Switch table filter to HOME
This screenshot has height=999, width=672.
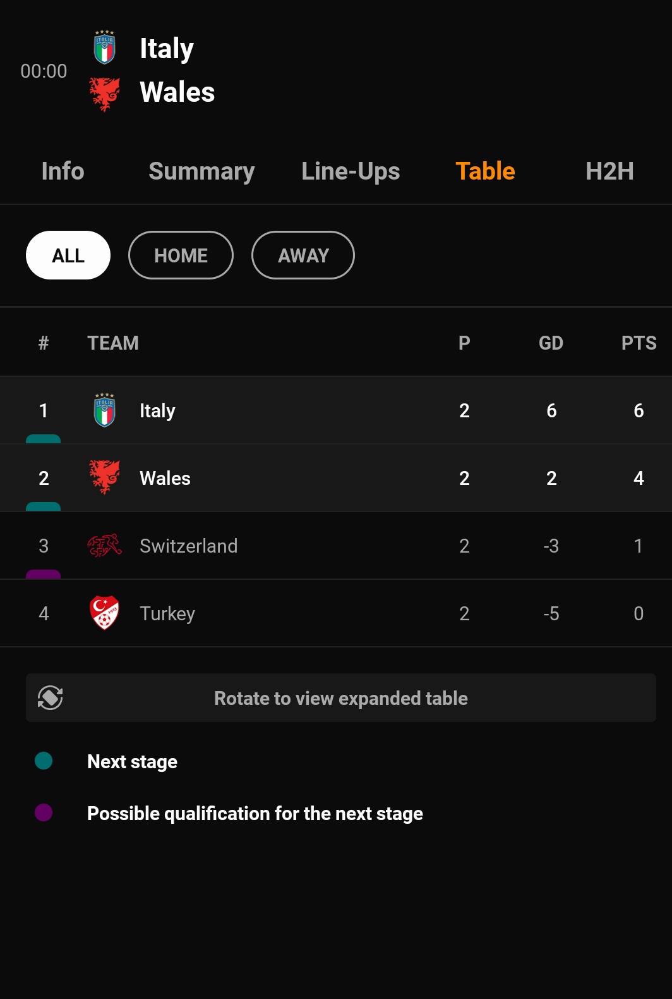(x=181, y=255)
